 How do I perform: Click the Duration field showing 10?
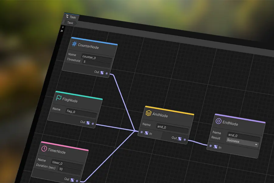point(70,170)
